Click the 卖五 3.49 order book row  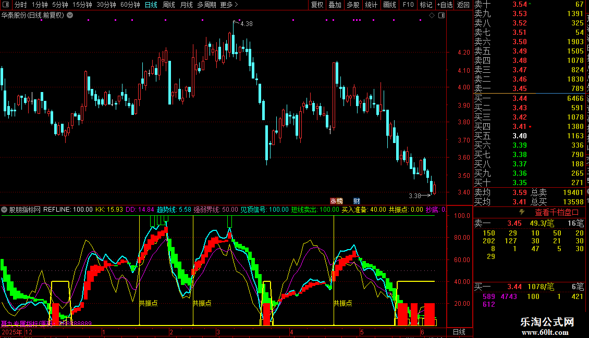click(x=529, y=51)
